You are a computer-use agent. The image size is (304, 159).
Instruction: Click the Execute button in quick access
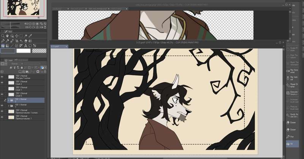292,93
